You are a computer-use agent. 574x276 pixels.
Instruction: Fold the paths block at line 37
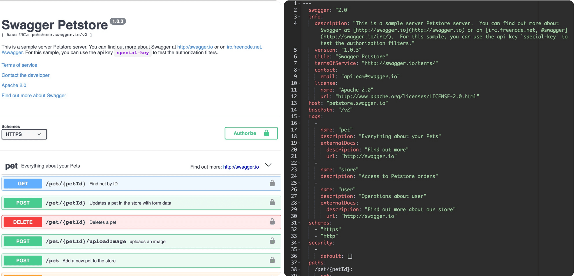coord(299,263)
